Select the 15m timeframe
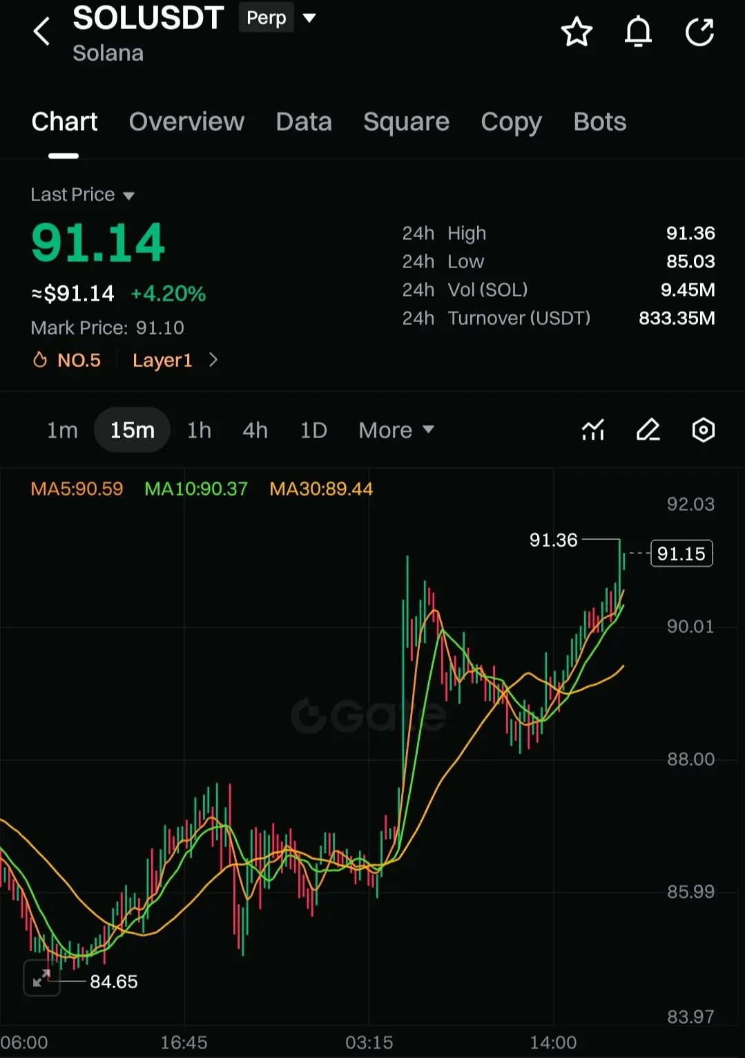 pos(132,430)
